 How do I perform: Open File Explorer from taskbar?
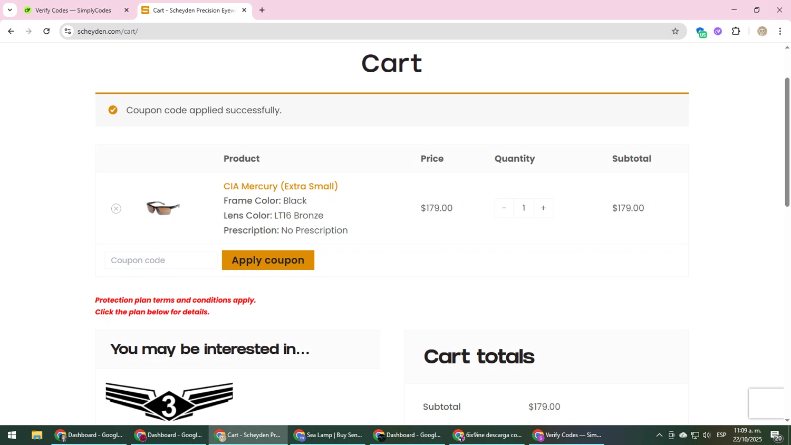[x=36, y=435]
